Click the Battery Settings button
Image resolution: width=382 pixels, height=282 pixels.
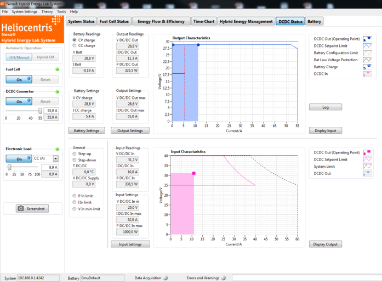click(x=86, y=131)
